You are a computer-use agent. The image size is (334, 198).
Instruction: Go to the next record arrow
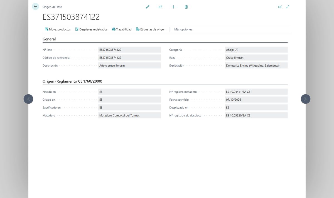tap(306, 99)
